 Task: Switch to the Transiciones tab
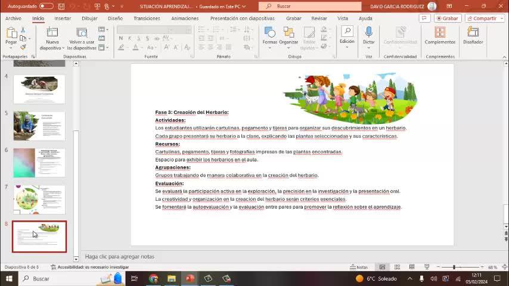(x=147, y=18)
